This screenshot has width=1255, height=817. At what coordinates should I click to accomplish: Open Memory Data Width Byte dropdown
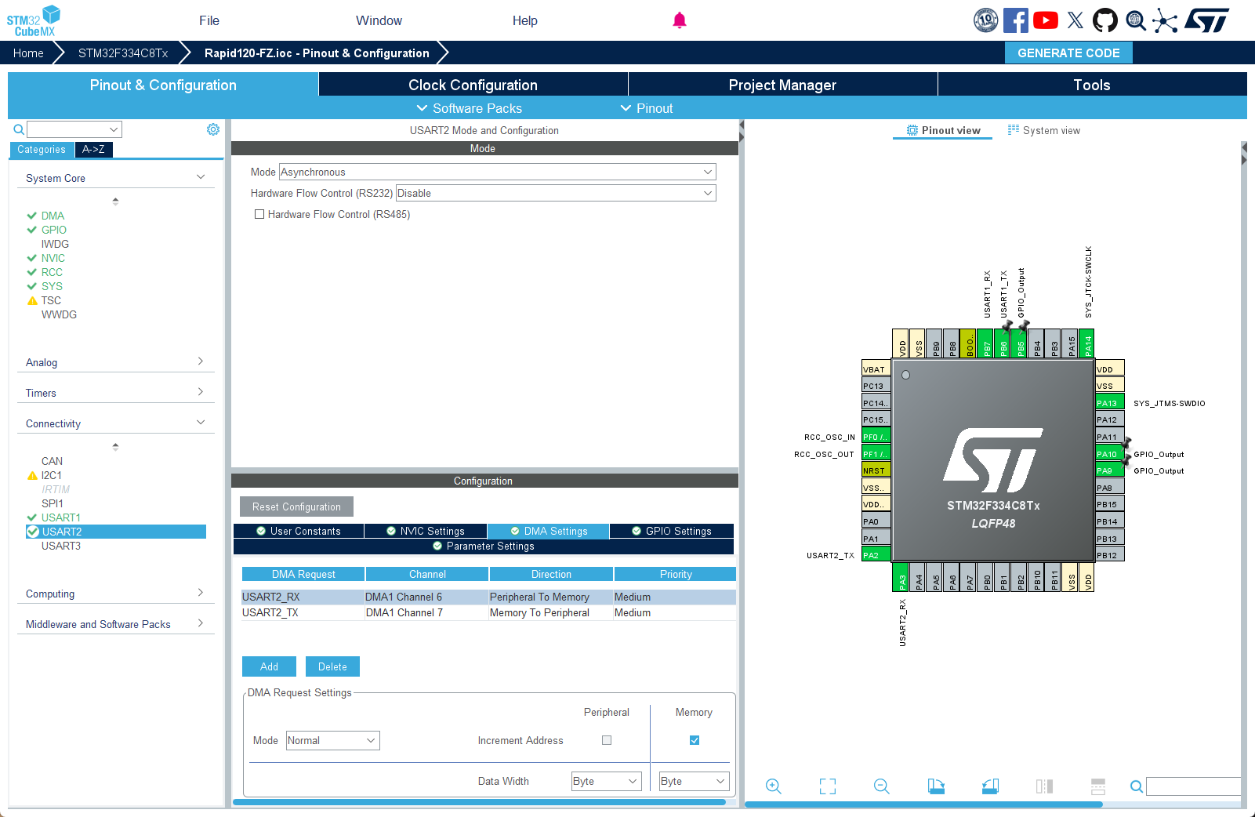point(695,781)
